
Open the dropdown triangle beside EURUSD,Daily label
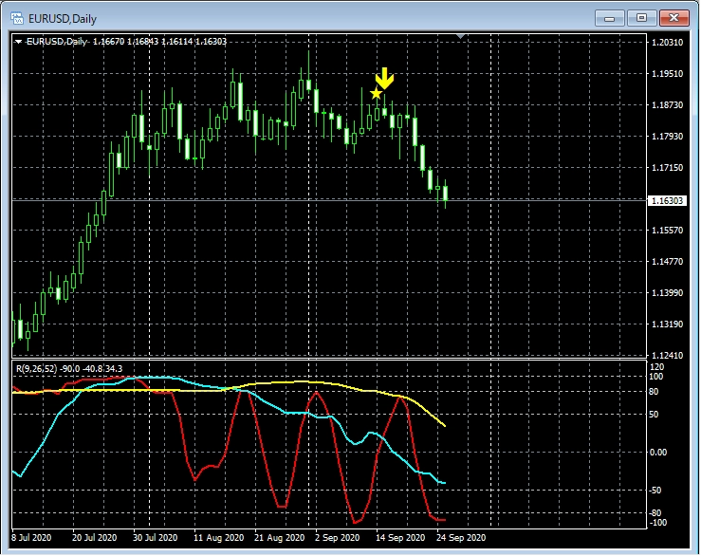[x=18, y=42]
